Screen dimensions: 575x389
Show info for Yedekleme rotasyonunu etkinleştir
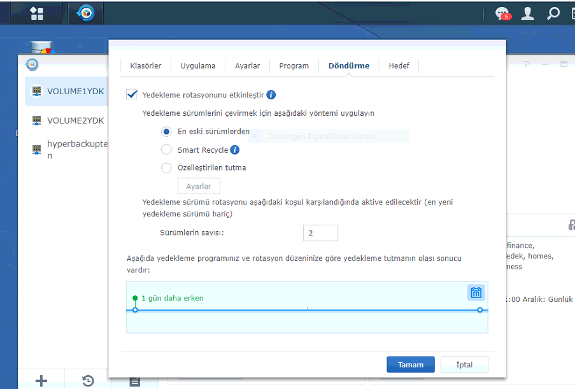click(x=271, y=95)
